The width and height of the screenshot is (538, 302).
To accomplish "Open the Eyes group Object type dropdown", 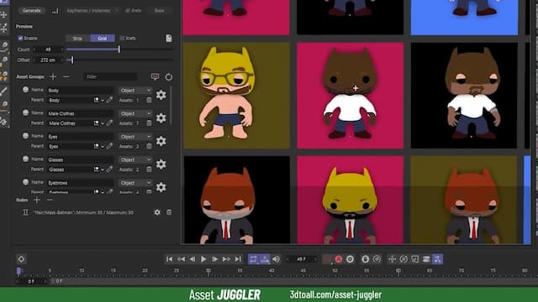I will [135, 137].
